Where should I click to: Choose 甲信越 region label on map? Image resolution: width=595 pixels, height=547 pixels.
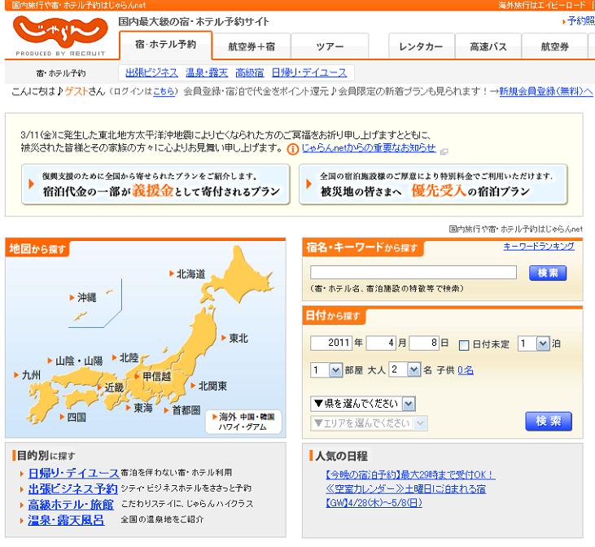point(153,376)
